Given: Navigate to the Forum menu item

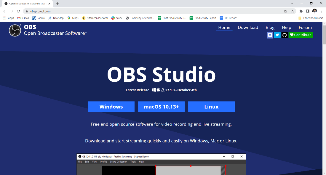Looking at the screenshot, I should tap(305, 27).
